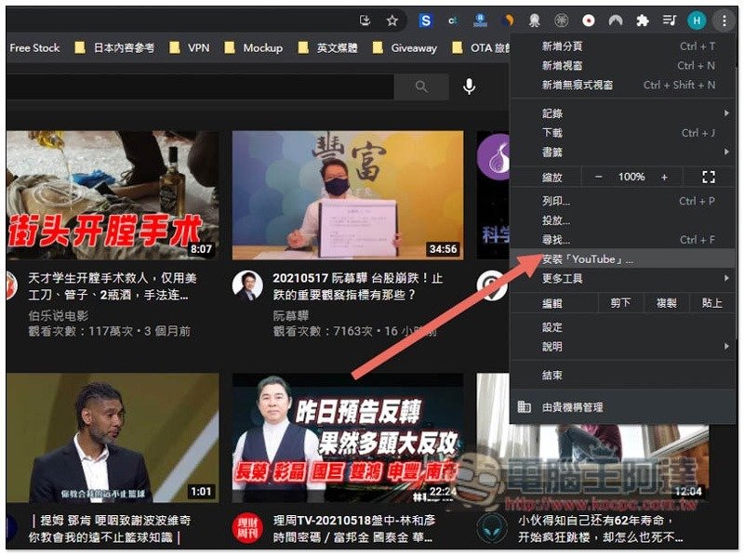
Task: Select 安裝「YouTube」 menu item
Action: [x=587, y=259]
